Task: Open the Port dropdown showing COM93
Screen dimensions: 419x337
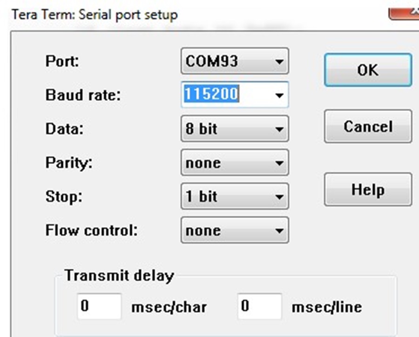Action: [x=235, y=61]
